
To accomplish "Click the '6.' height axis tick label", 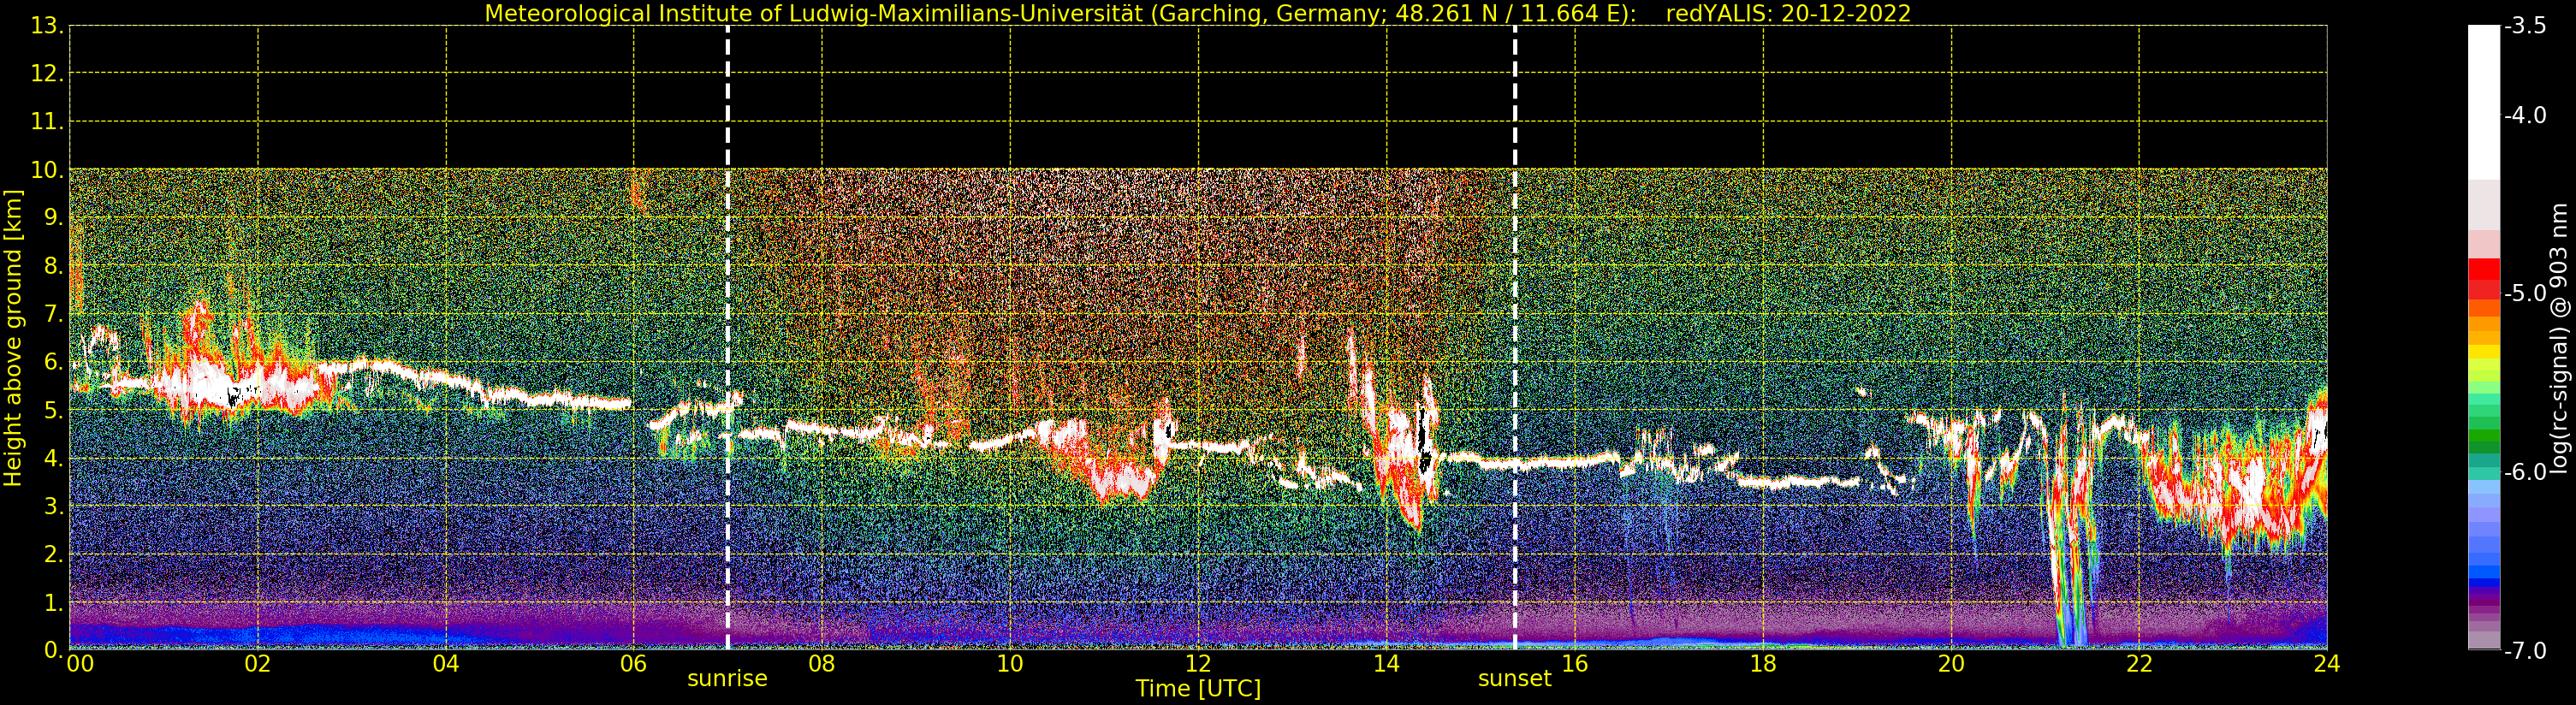I will (53, 362).
